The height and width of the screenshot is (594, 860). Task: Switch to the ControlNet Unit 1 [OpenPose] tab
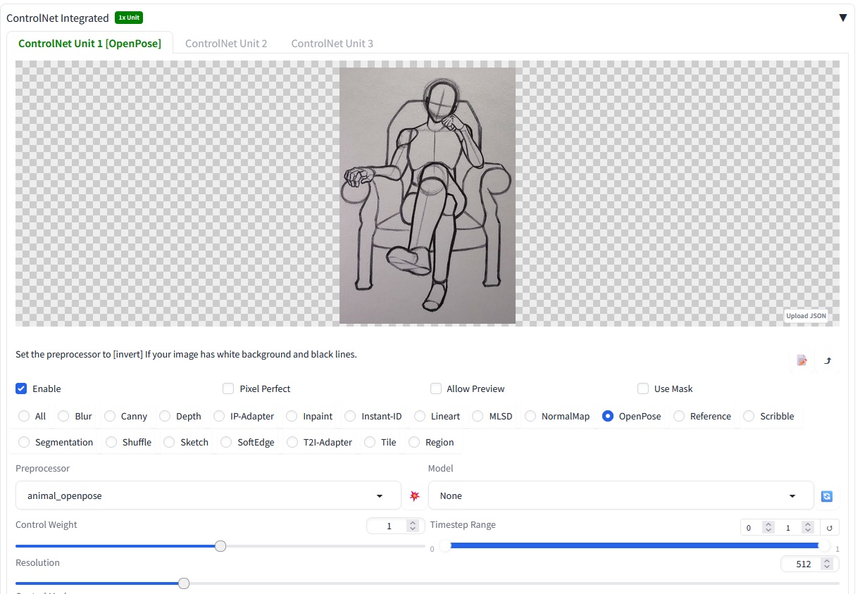pos(90,43)
